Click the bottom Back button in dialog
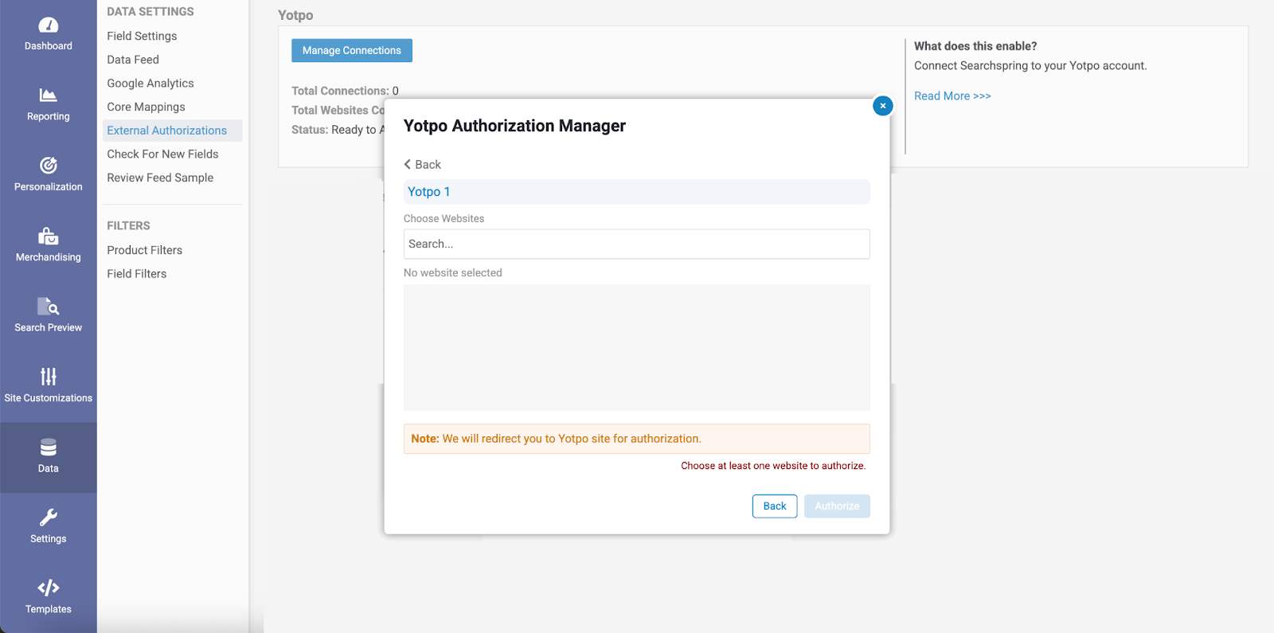This screenshot has height=633, width=1274. [775, 506]
